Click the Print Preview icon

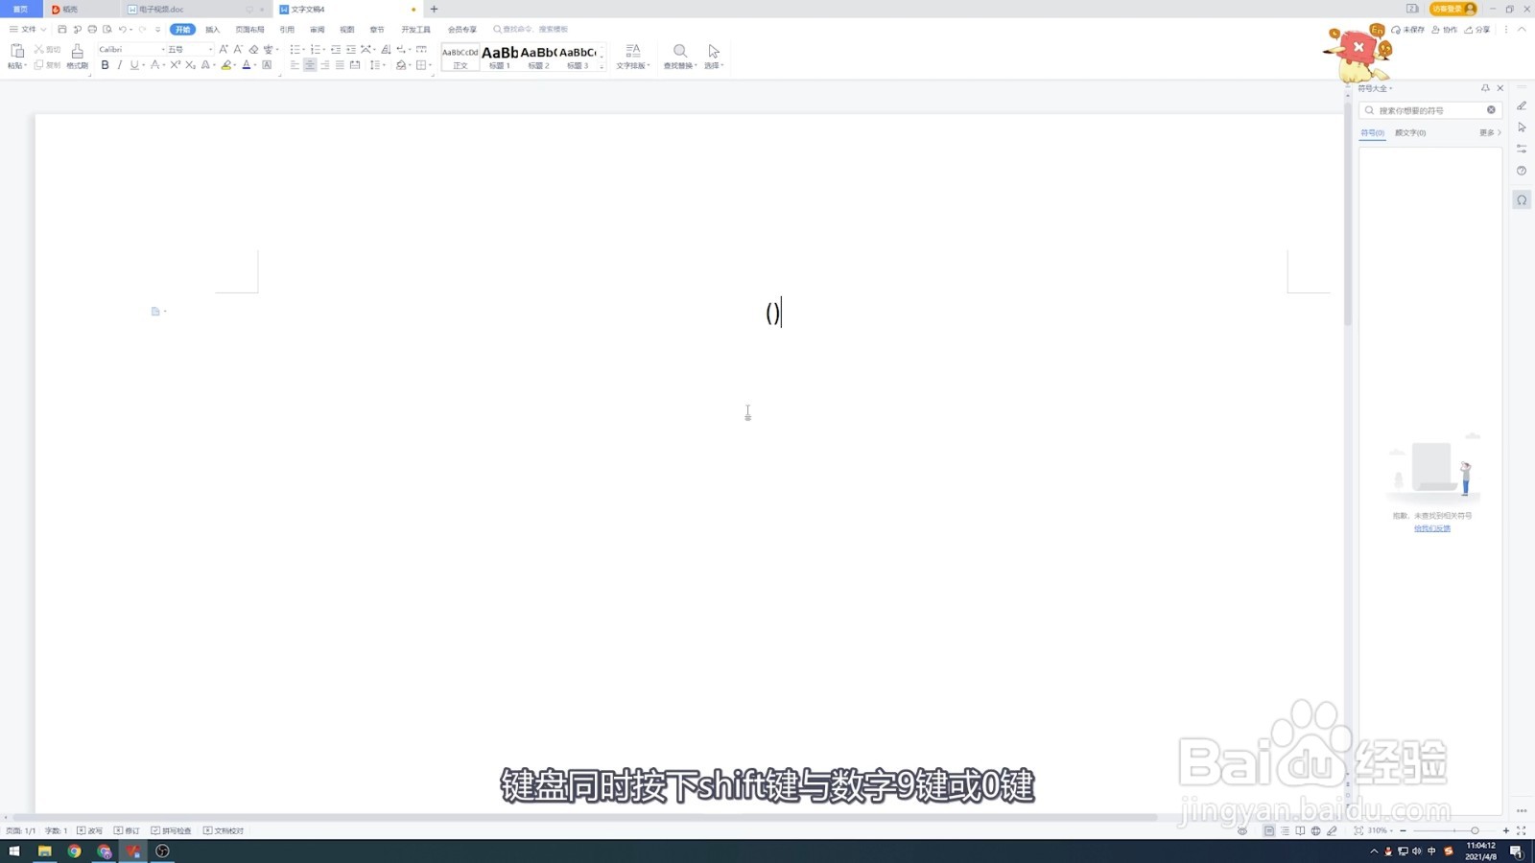tap(107, 29)
